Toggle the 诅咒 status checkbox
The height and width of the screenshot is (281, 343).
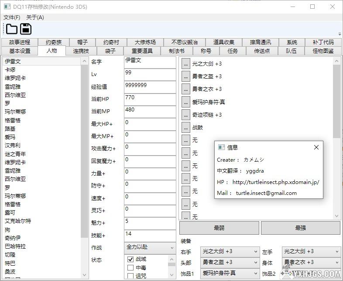click(x=130, y=276)
